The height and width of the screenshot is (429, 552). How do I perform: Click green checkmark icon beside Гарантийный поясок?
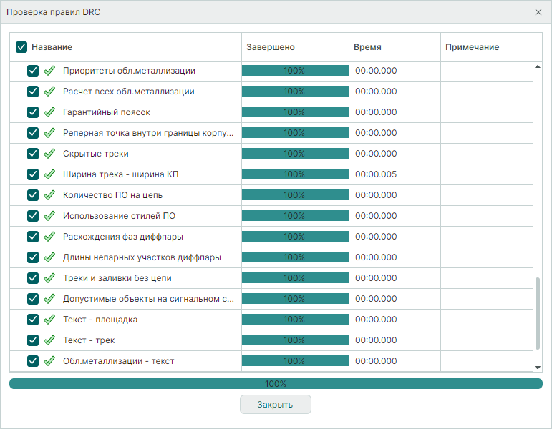coord(49,112)
